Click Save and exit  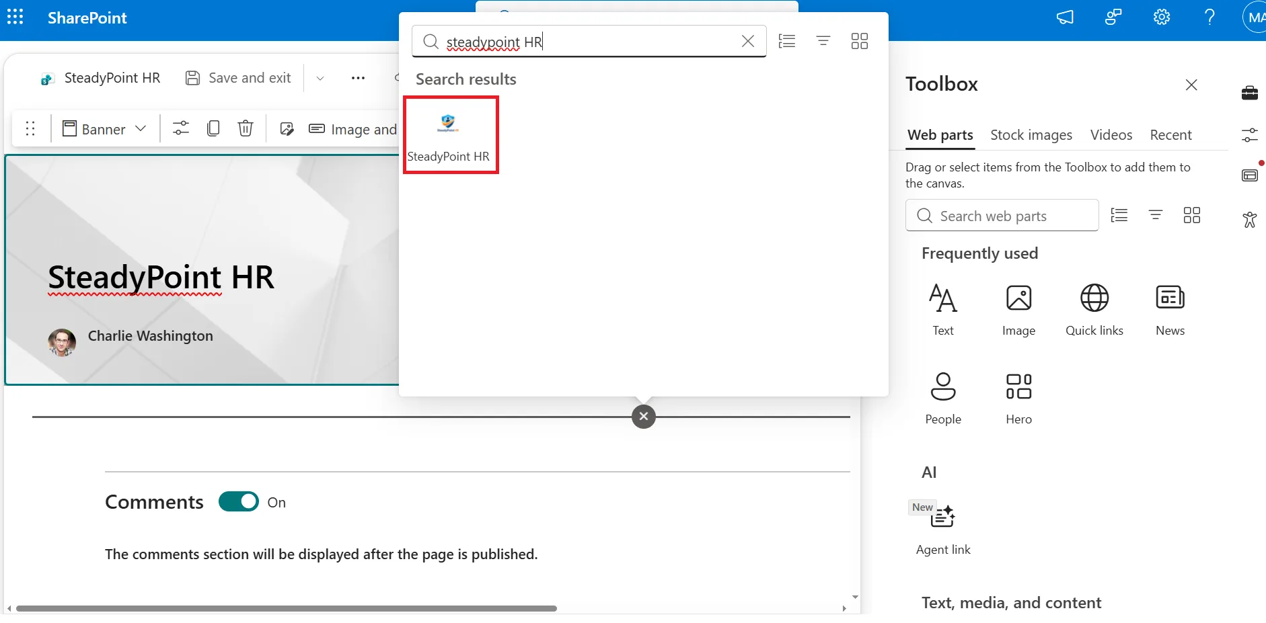pos(238,78)
